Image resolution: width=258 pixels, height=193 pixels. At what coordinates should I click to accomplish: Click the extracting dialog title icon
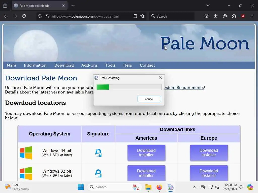click(x=96, y=78)
